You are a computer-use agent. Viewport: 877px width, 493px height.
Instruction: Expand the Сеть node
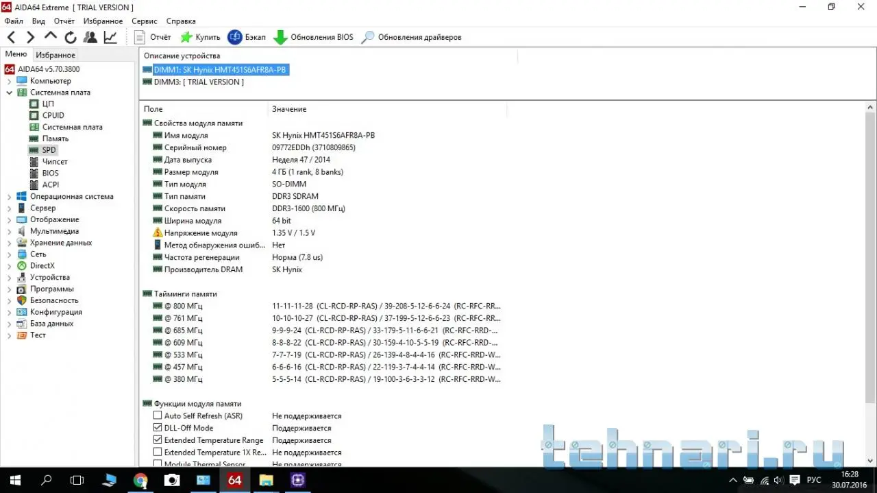pos(9,254)
